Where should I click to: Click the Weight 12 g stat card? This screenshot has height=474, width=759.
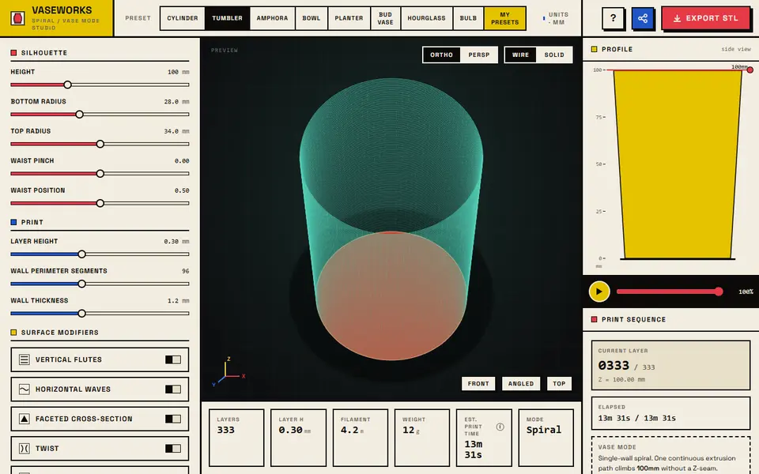(422, 438)
